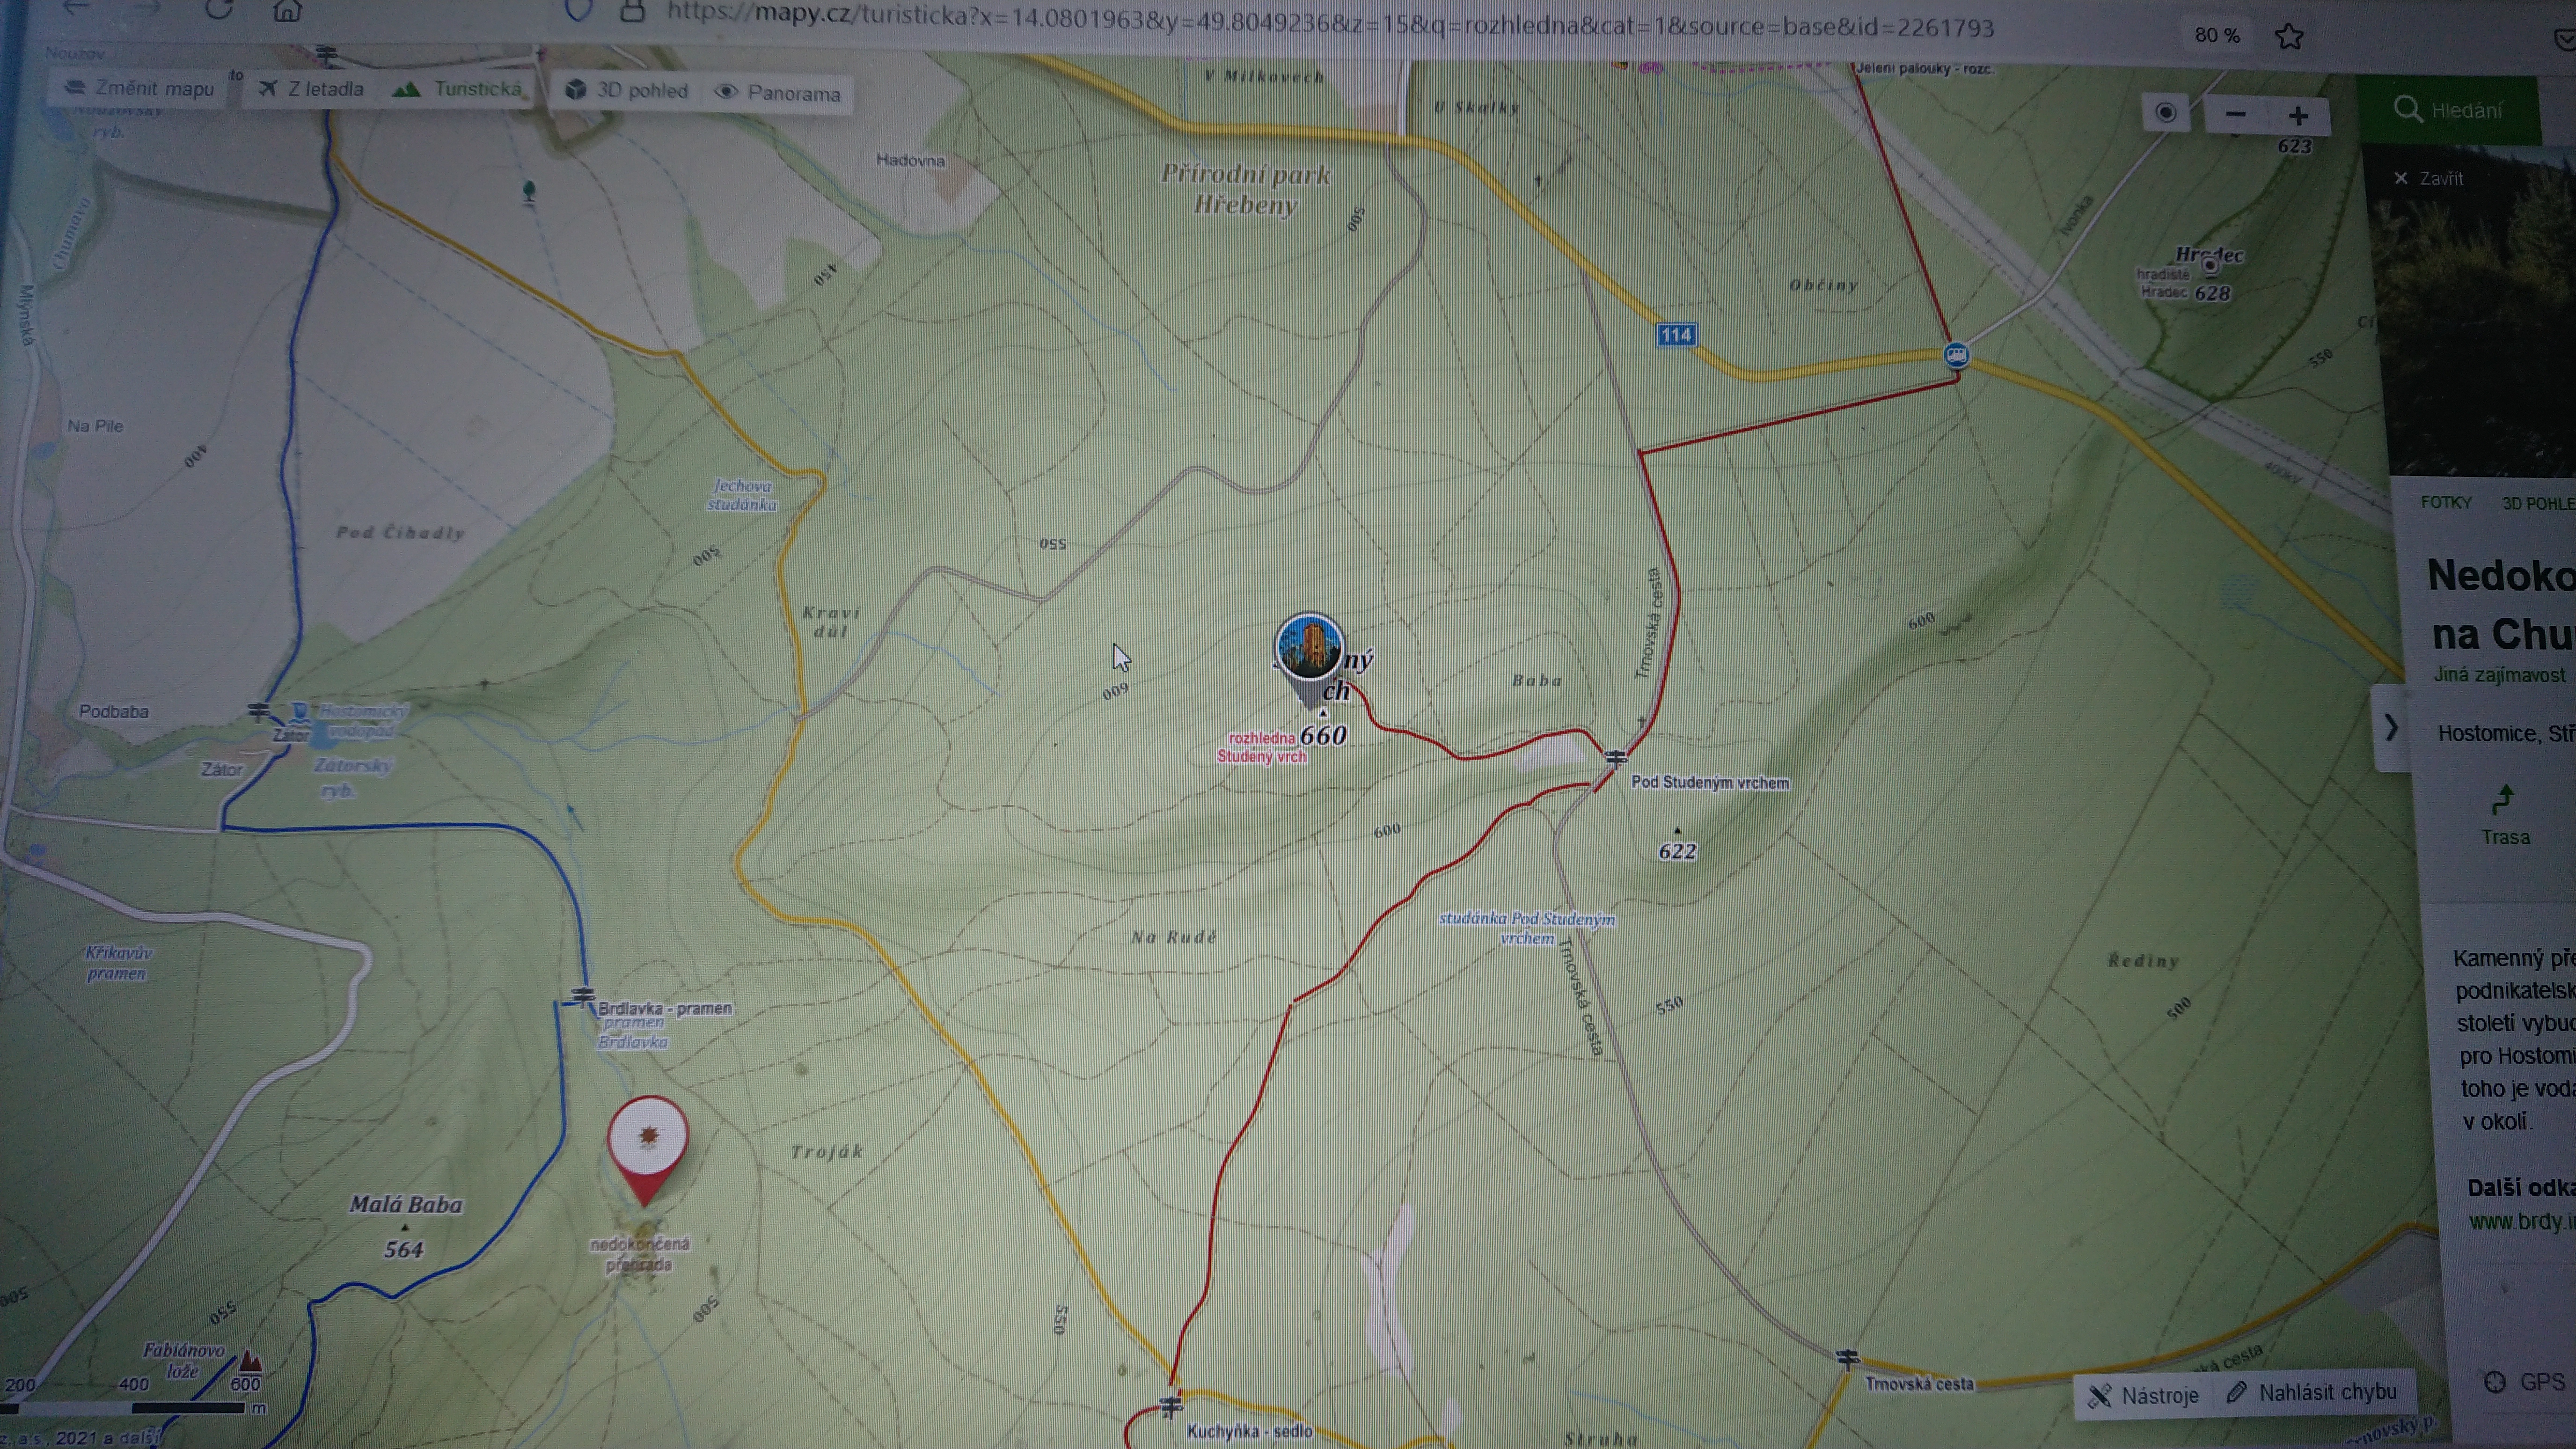This screenshot has height=1449, width=2576.
Task: Click the Pod Studeným vrchem signpost icon
Action: click(1616, 758)
